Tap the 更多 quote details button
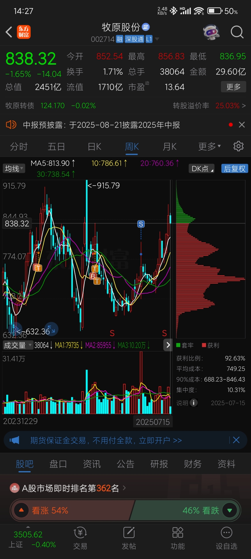The width and height of the screenshot is (251, 559). click(234, 87)
